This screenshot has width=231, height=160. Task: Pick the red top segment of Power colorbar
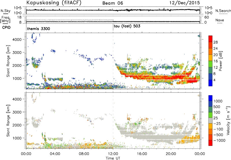coord(210,39)
